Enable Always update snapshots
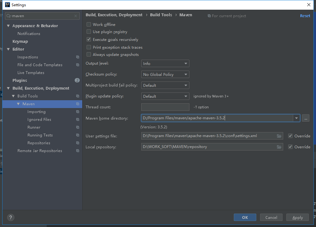 pyautogui.click(x=89, y=55)
